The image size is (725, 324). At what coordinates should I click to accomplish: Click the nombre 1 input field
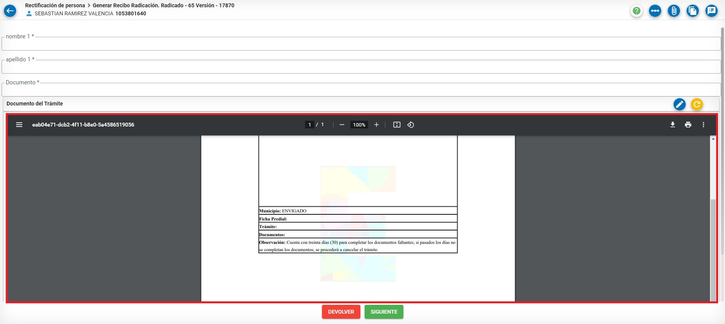click(x=361, y=44)
